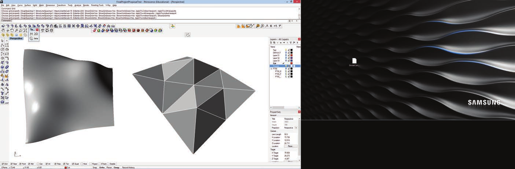
Task: Click the first sphere icon in solid toolbar
Action: (x=94, y=30)
